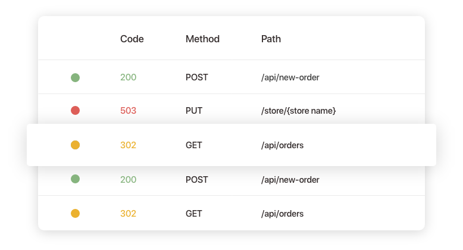The width and height of the screenshot is (463, 250).
Task: Click /api/new-order path in fourth row
Action: point(290,180)
